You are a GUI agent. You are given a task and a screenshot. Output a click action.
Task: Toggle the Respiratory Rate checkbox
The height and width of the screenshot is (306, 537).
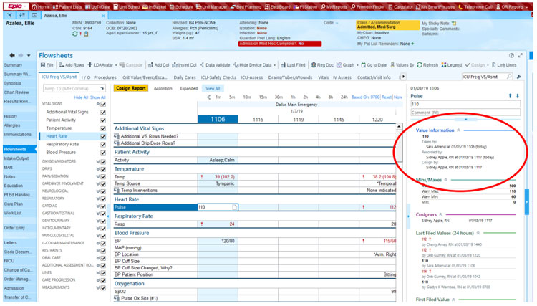pos(104,144)
